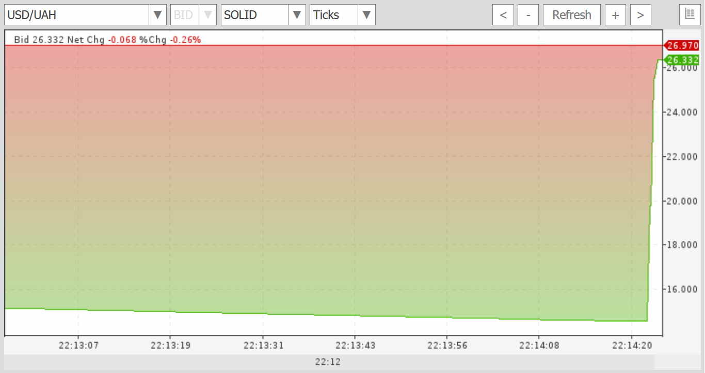705x373 pixels.
Task: Click the 20.000 price axis label
Action: [682, 201]
